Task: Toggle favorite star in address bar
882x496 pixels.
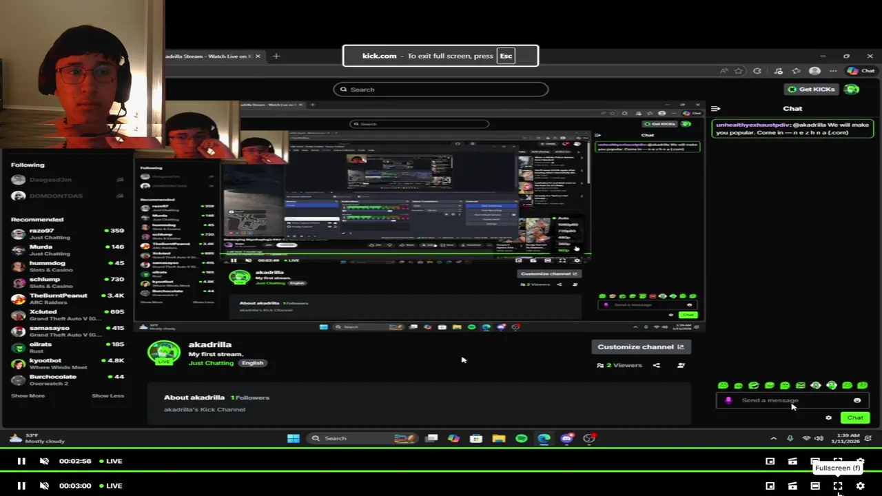Action: [x=739, y=71]
